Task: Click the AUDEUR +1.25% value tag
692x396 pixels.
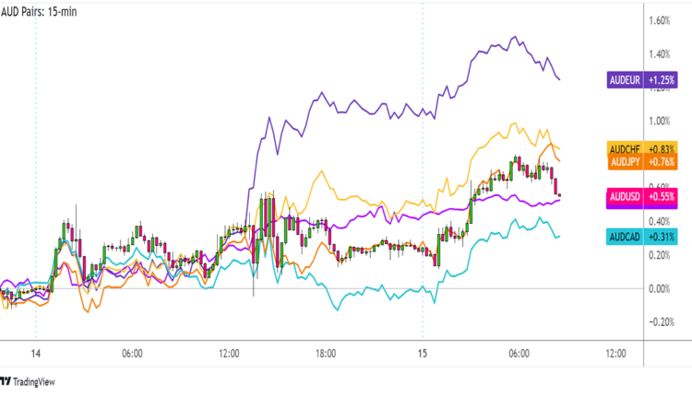Action: pos(662,80)
